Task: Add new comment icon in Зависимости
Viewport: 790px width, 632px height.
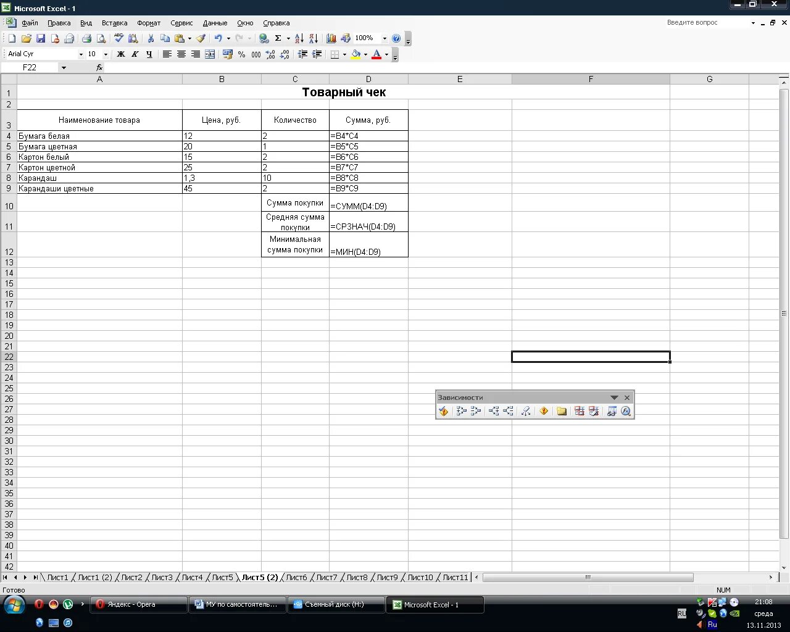Action: (562, 411)
